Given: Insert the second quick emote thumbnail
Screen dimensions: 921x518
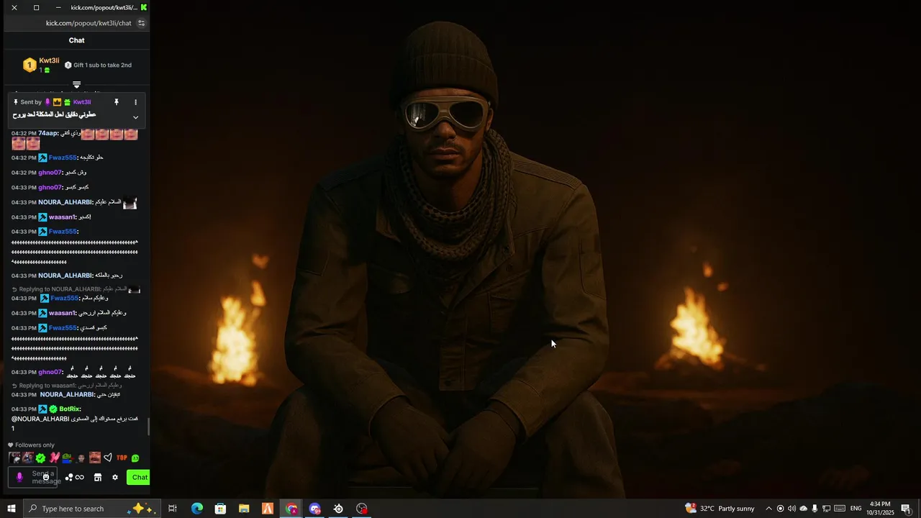Looking at the screenshot, I should (x=27, y=458).
